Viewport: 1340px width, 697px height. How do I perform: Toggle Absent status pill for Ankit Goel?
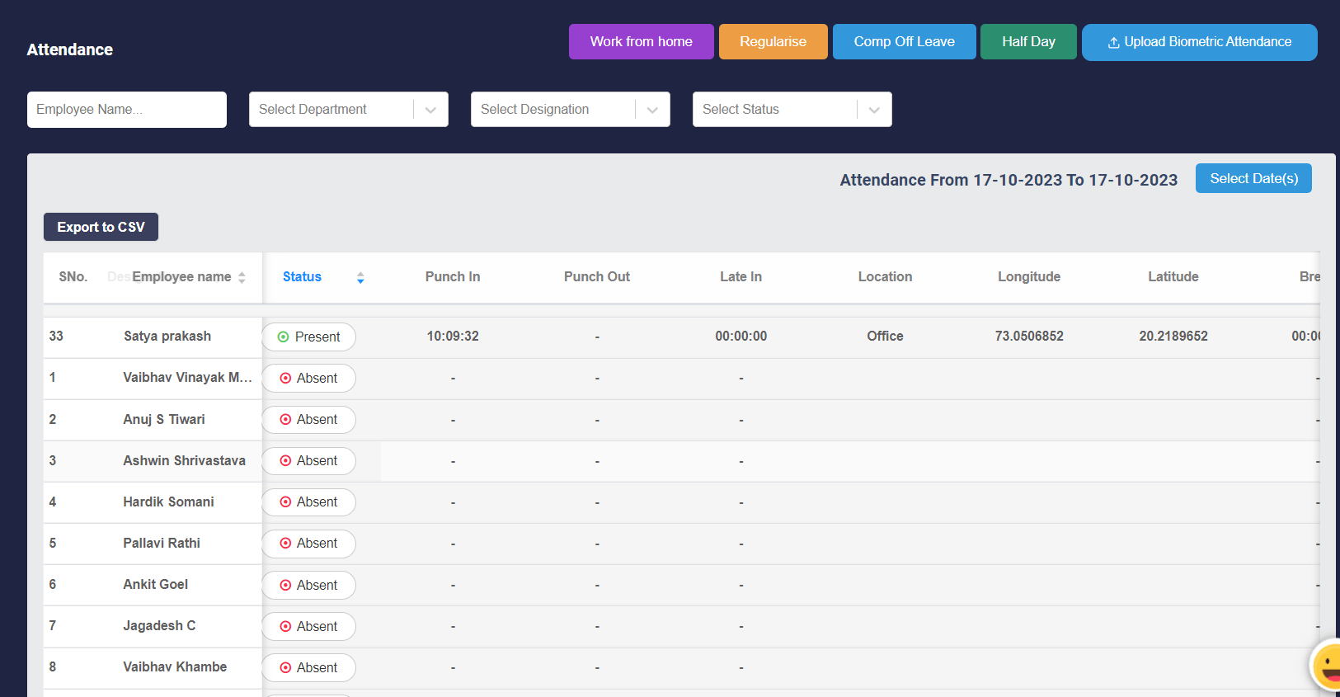tap(308, 585)
